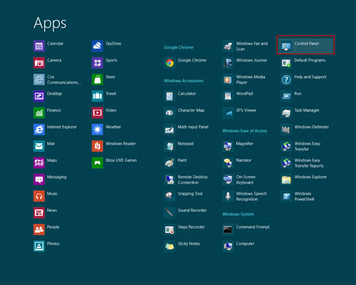Image resolution: width=356 pixels, height=285 pixels.
Task: Open the Messaging app icon
Action: tap(39, 179)
